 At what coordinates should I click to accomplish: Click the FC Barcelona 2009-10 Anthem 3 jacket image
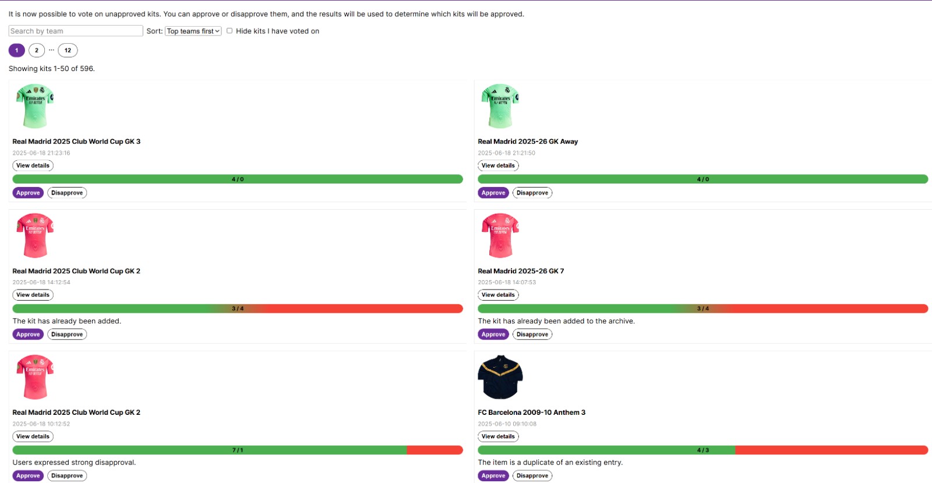pyautogui.click(x=500, y=377)
